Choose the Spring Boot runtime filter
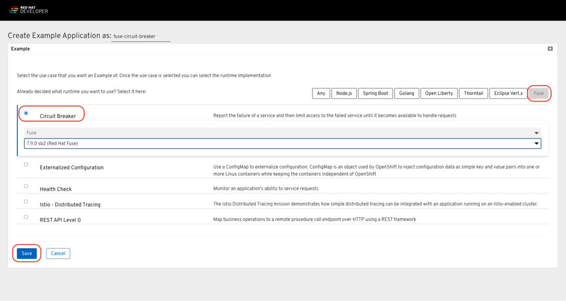The width and height of the screenshot is (566, 301). pyautogui.click(x=375, y=93)
